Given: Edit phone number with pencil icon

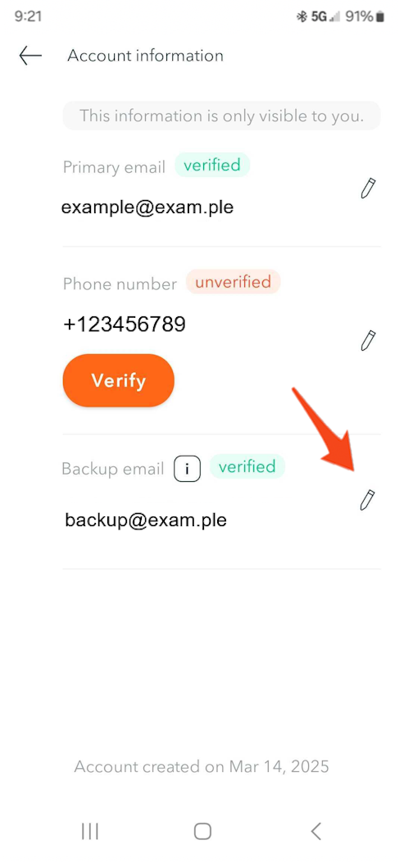Looking at the screenshot, I should [x=368, y=341].
